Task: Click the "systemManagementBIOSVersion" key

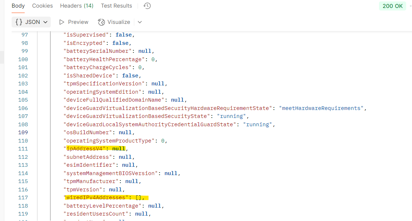Action: [x=111, y=173]
